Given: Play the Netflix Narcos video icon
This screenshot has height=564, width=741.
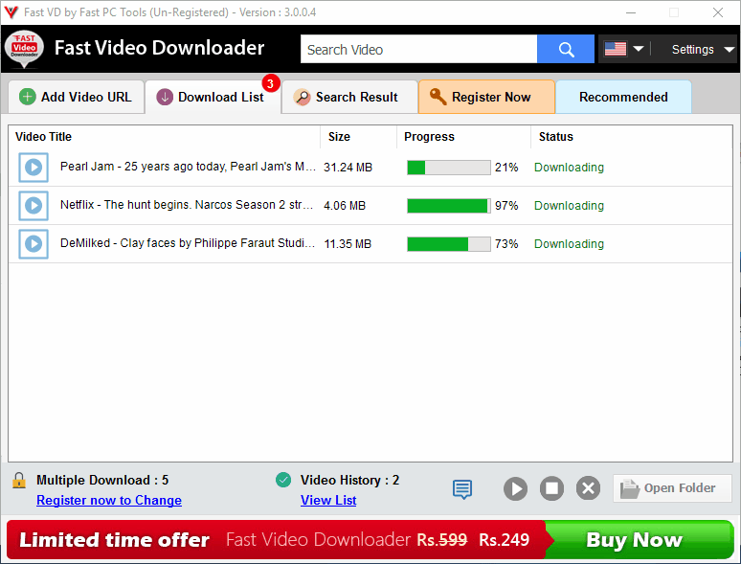Looking at the screenshot, I should pos(34,206).
